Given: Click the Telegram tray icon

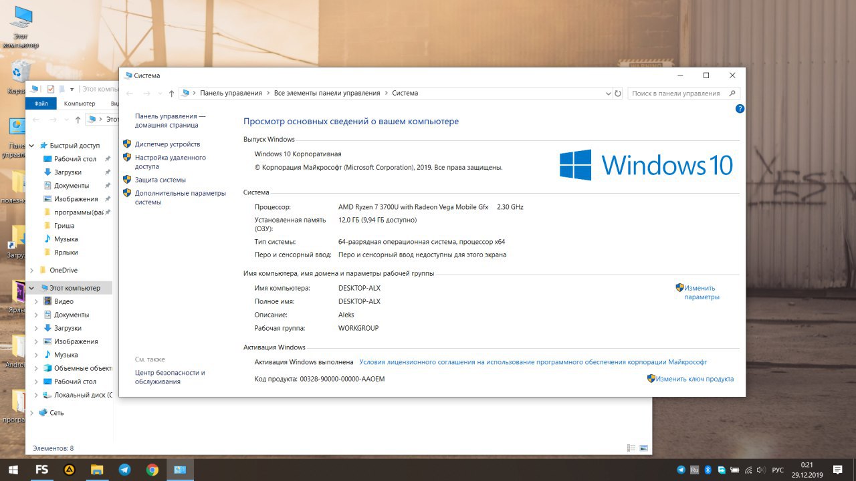Looking at the screenshot, I should [681, 470].
